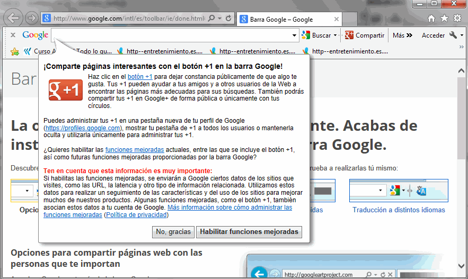Open the browser Home icon

pos(431,19)
